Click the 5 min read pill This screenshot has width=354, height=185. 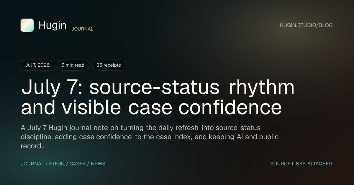(x=73, y=65)
